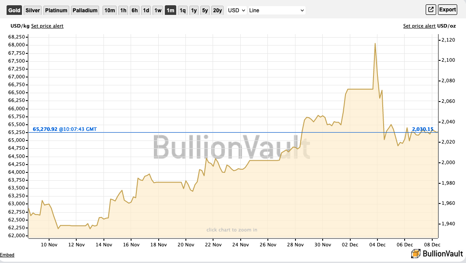This screenshot has height=263, width=466.
Task: Click Set price alert beside USD/kg
Action: 47,26
